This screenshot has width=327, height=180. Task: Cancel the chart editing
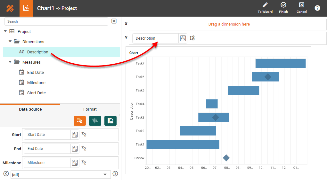tap(301, 5)
